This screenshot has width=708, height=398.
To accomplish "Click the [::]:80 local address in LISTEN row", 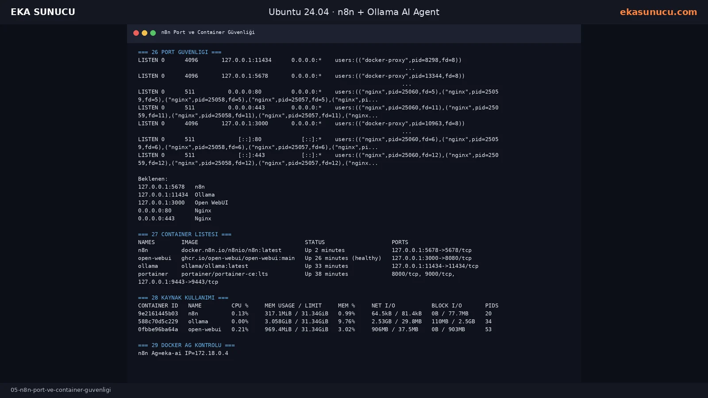I will point(250,139).
